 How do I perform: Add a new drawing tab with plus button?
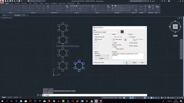(27, 15)
